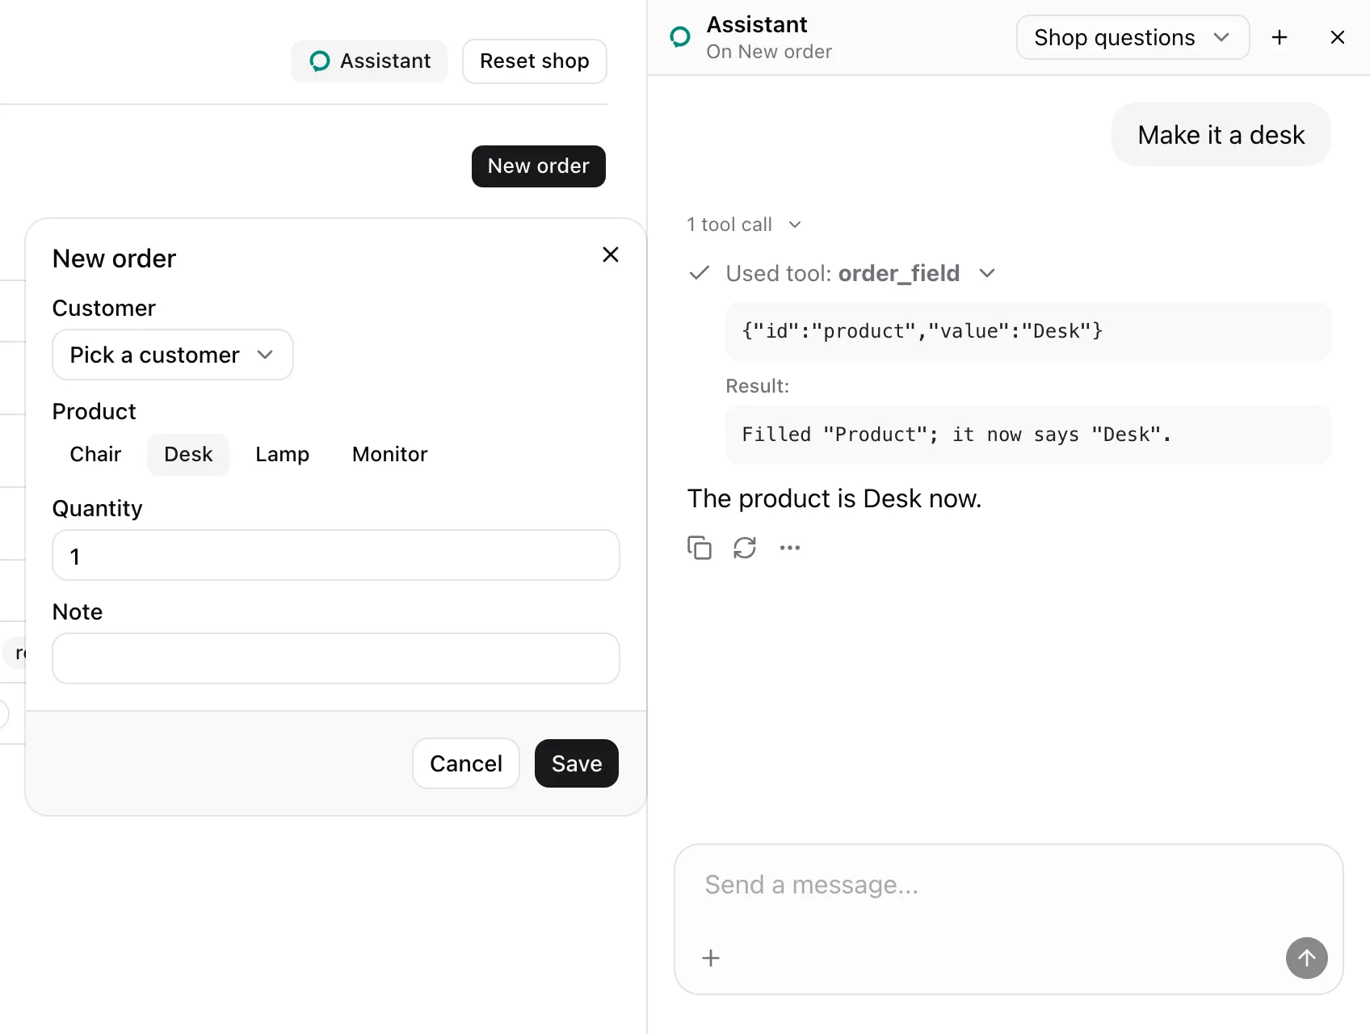Viewport: 1370px width, 1034px height.
Task: Open the Pick a customer dropdown
Action: pos(173,355)
